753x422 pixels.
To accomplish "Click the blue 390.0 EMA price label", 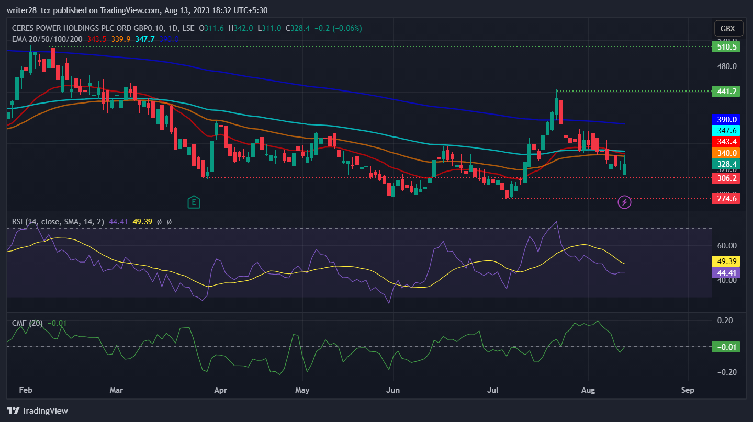I will click(726, 120).
